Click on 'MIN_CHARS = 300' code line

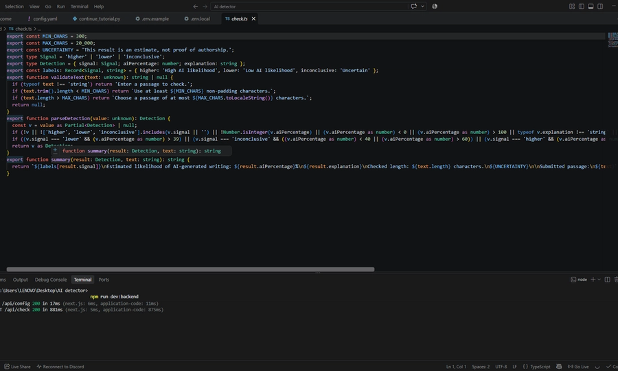click(47, 36)
